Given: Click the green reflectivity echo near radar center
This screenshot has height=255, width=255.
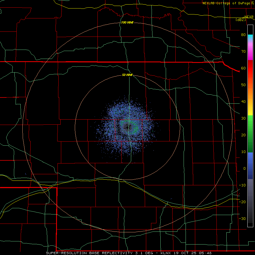Looking at the screenshot, I should (x=136, y=128).
